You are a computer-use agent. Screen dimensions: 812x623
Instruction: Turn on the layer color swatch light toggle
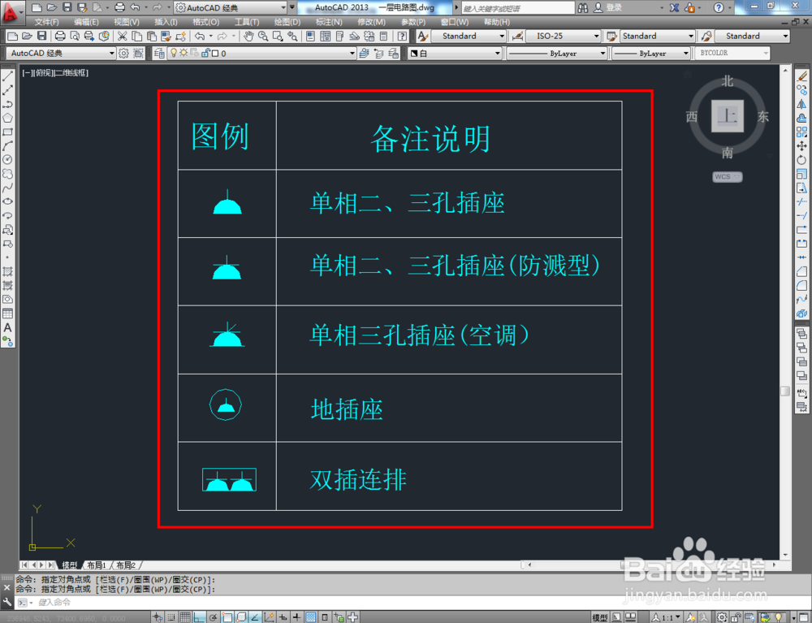point(174,52)
